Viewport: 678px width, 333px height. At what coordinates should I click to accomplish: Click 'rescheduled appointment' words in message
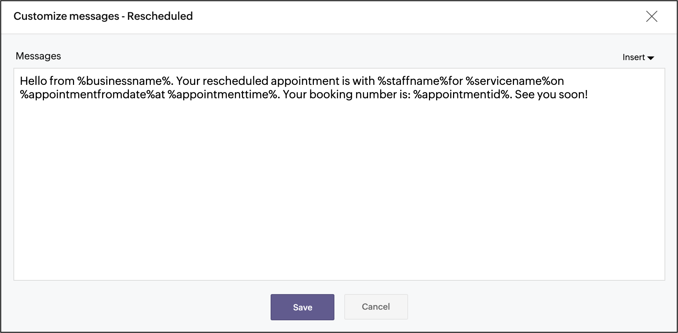point(271,81)
